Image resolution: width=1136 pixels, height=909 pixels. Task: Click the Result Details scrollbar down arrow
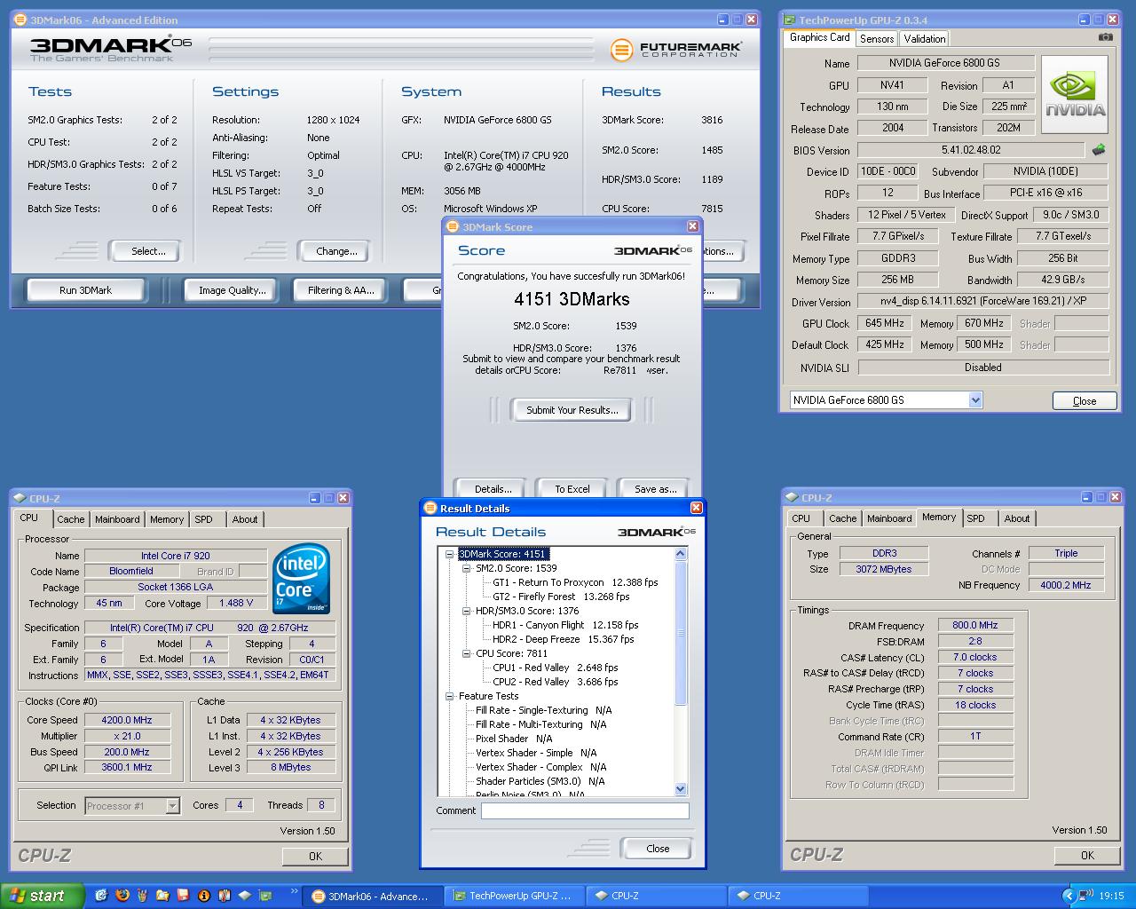[681, 789]
